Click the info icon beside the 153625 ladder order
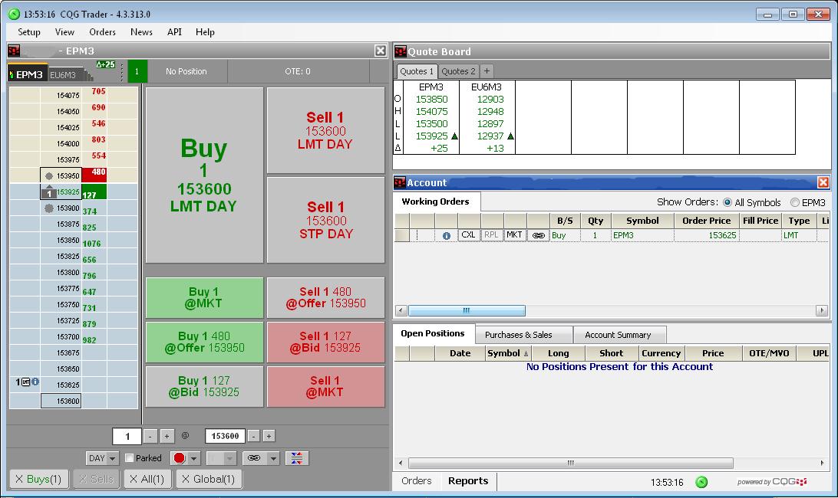This screenshot has width=838, height=498. click(x=35, y=382)
